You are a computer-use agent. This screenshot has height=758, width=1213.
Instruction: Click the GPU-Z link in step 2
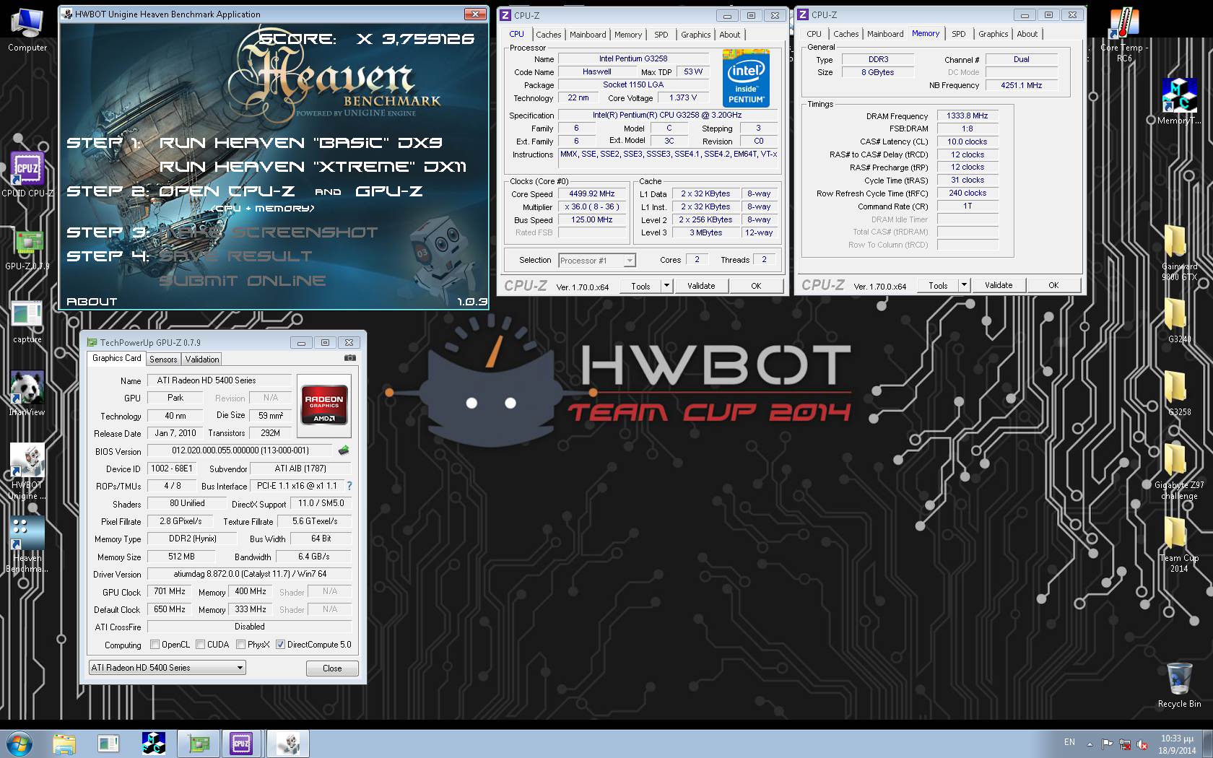pyautogui.click(x=389, y=191)
